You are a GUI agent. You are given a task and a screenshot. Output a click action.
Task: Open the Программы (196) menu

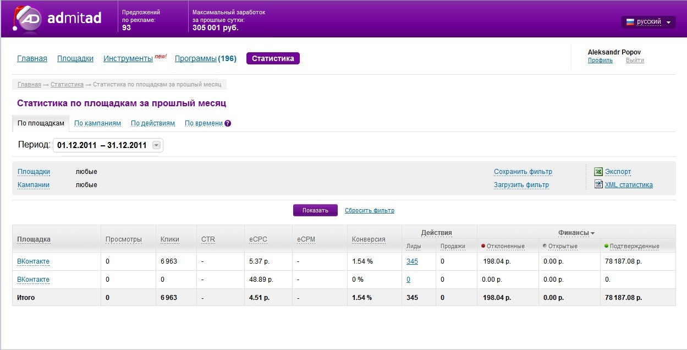pos(206,58)
